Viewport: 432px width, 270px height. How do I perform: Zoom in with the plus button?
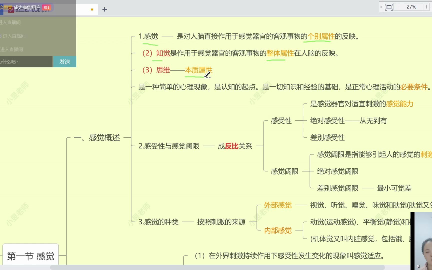426,7
